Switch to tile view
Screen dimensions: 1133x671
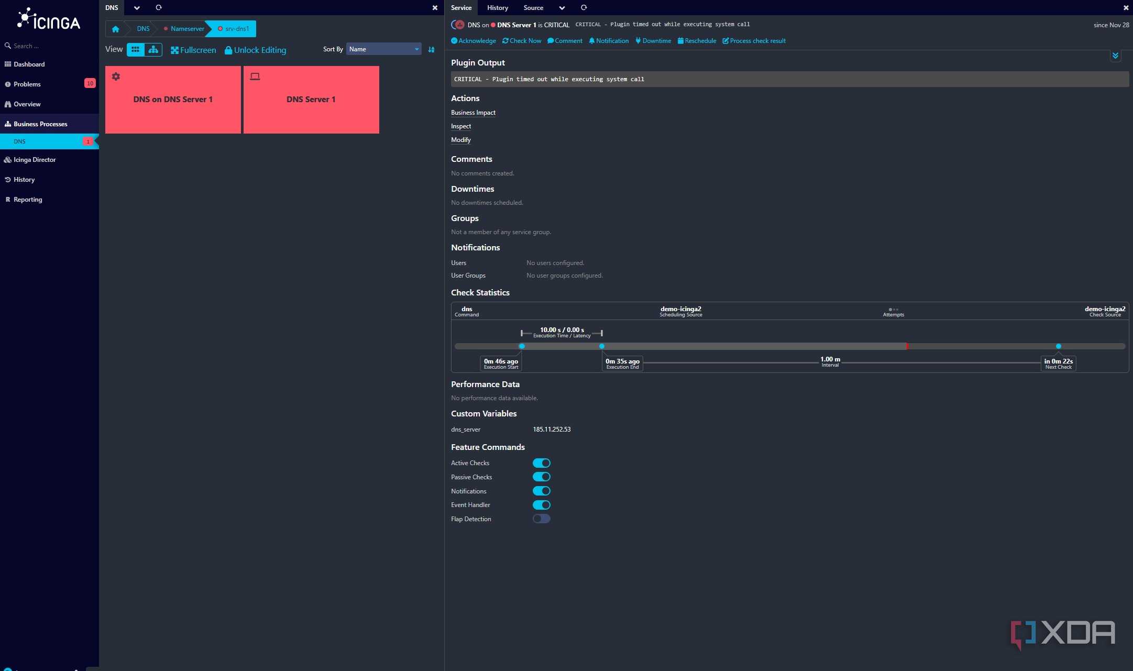click(x=136, y=49)
